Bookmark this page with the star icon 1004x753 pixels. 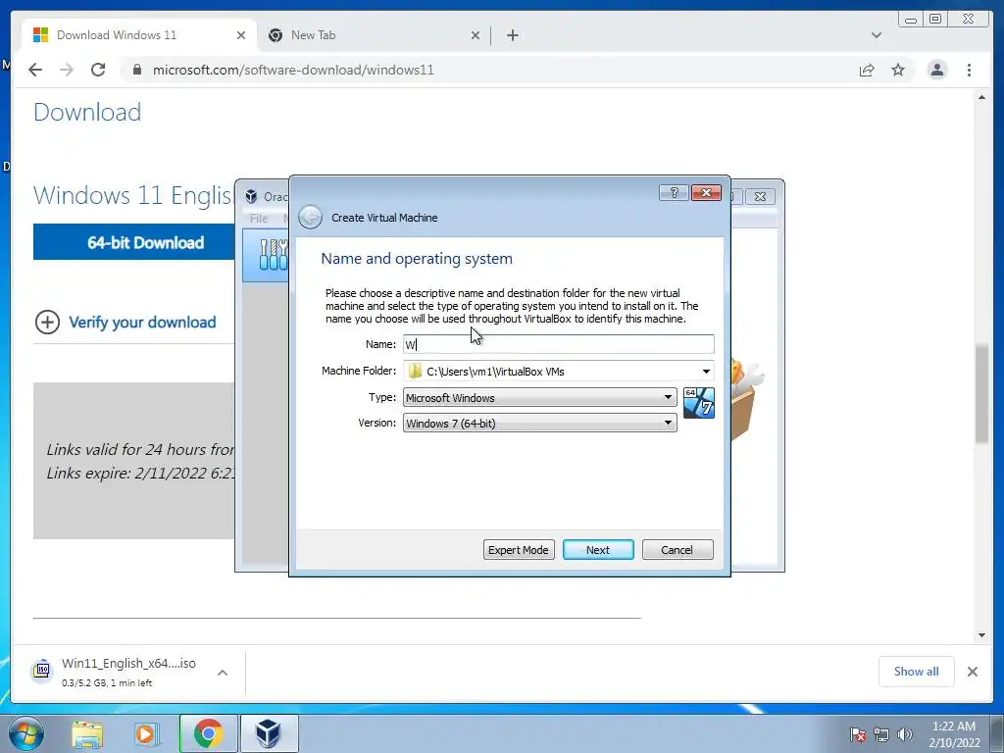[x=898, y=70]
